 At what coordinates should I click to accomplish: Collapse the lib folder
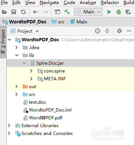coord(17,55)
